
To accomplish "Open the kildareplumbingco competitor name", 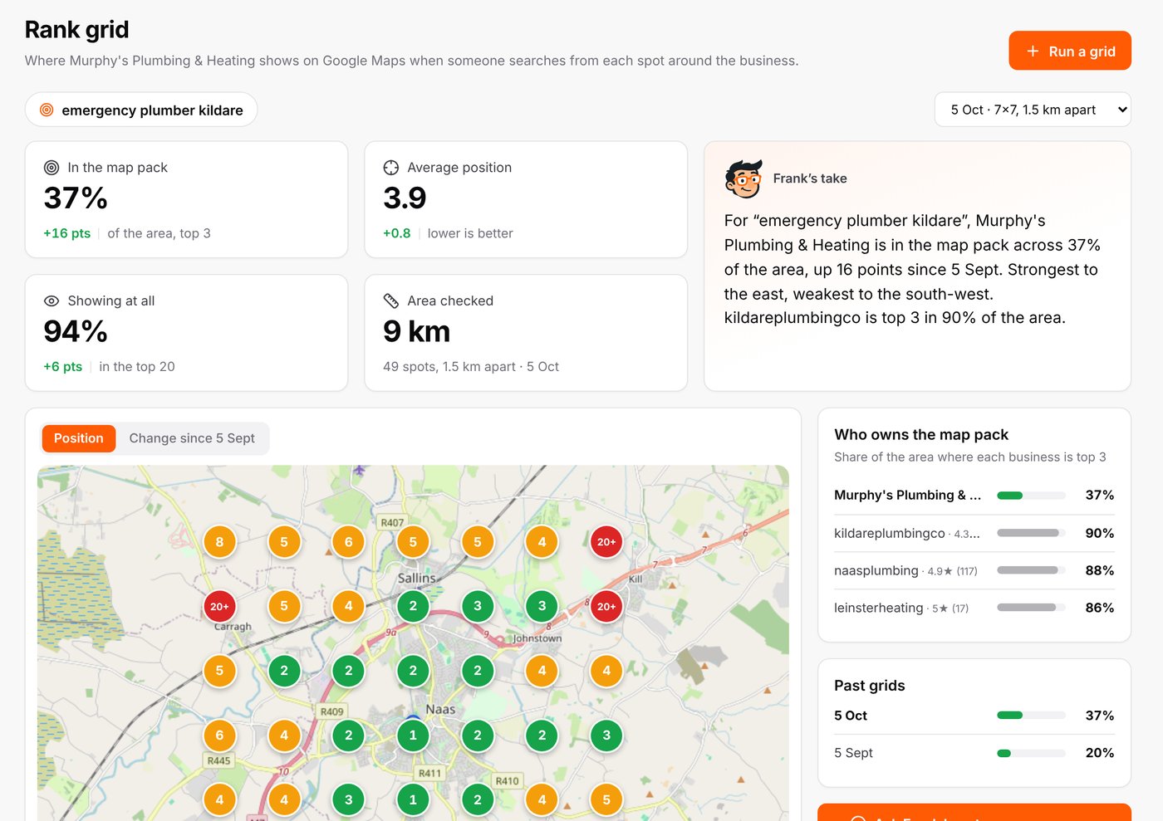I will (x=890, y=533).
